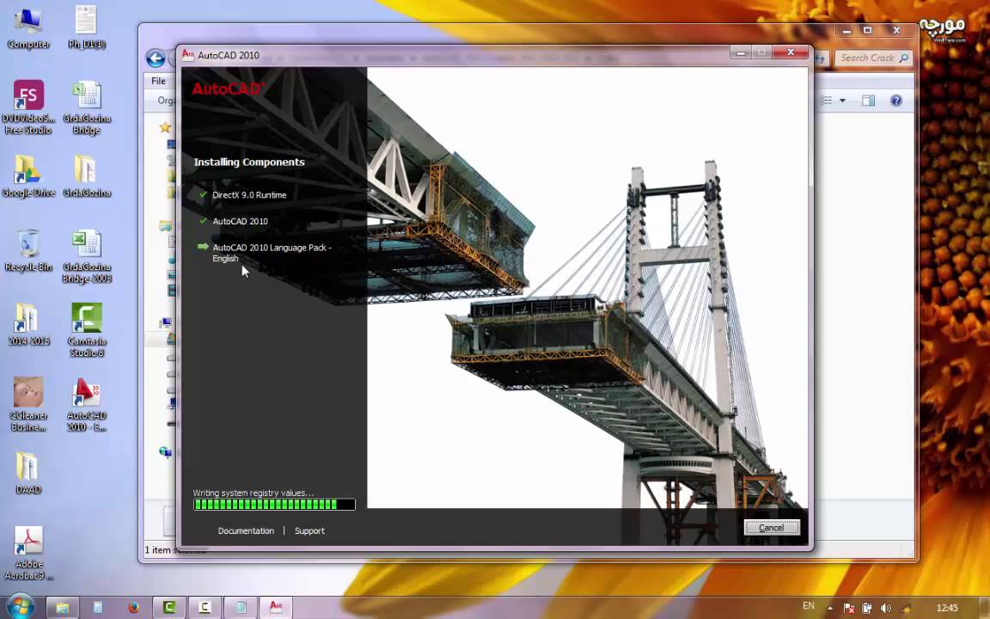The height and width of the screenshot is (619, 990).
Task: Switch to first Camtasia taskbar button
Action: pyautogui.click(x=168, y=608)
